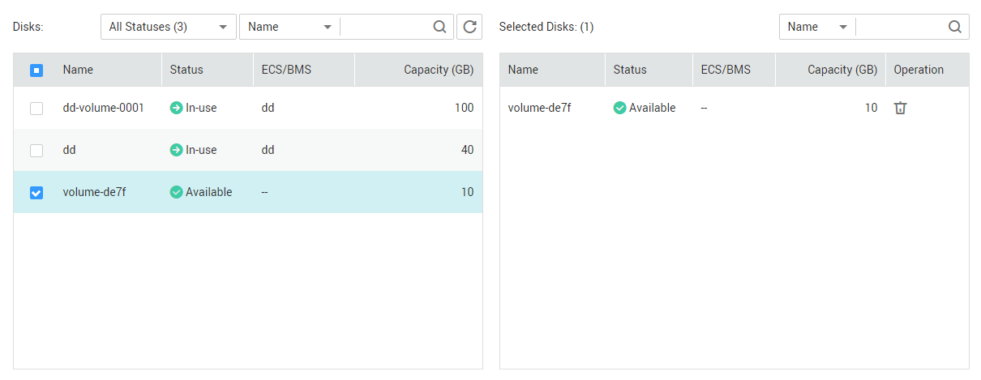
Task: Click the Status column header in Disks table
Action: pyautogui.click(x=186, y=70)
